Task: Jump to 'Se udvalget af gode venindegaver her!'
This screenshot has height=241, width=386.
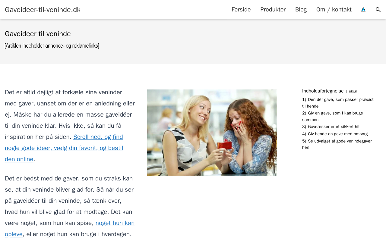Action: coord(337,144)
